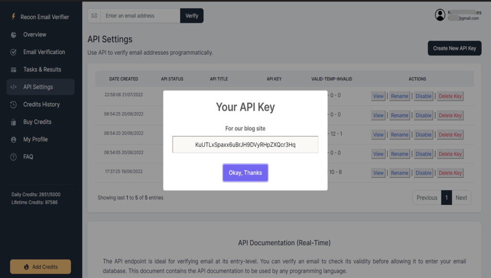Select page 1 in pagination
The width and height of the screenshot is (491, 278).
446,197
